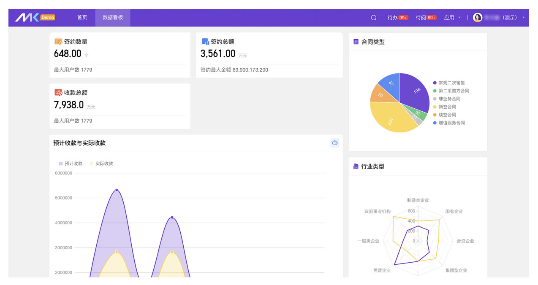
Task: Toggle 常规二次销售 in pie legend
Action: pos(451,83)
